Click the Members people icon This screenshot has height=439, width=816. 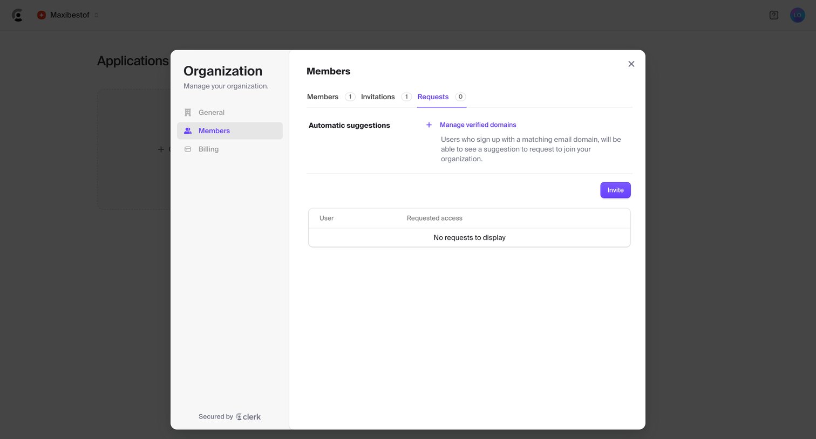(188, 131)
